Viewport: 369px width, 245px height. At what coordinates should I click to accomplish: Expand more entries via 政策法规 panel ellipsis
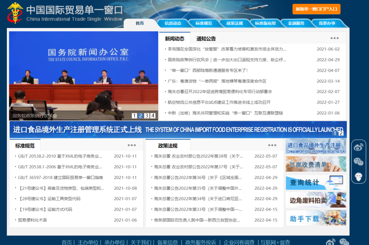(x=272, y=144)
